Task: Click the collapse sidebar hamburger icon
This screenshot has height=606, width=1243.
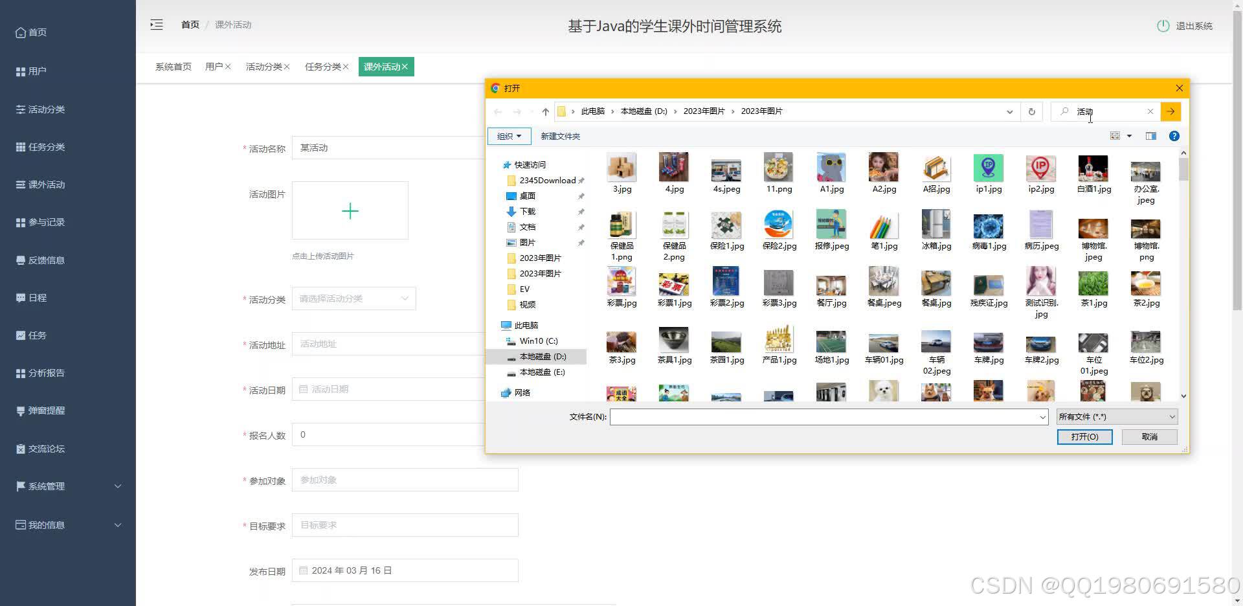Action: [x=156, y=24]
